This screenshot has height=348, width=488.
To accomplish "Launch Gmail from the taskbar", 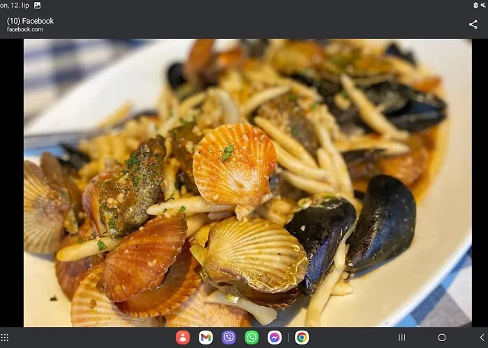I will point(206,338).
